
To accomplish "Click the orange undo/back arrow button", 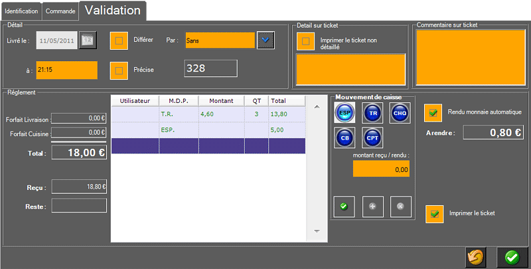I will (x=475, y=258).
